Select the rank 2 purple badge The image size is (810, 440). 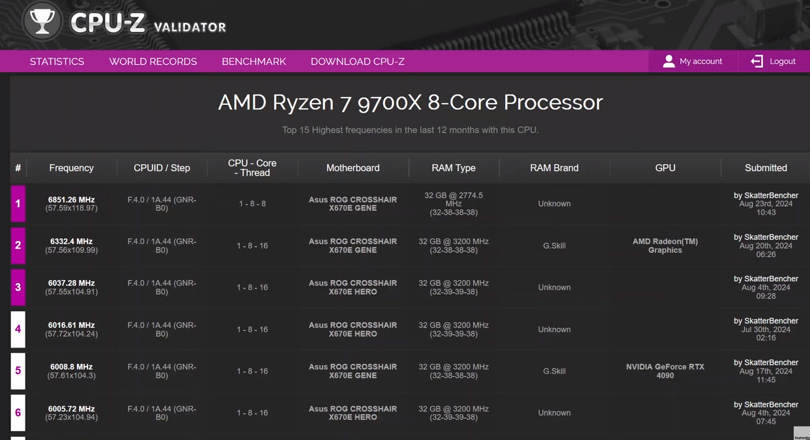[x=18, y=245]
